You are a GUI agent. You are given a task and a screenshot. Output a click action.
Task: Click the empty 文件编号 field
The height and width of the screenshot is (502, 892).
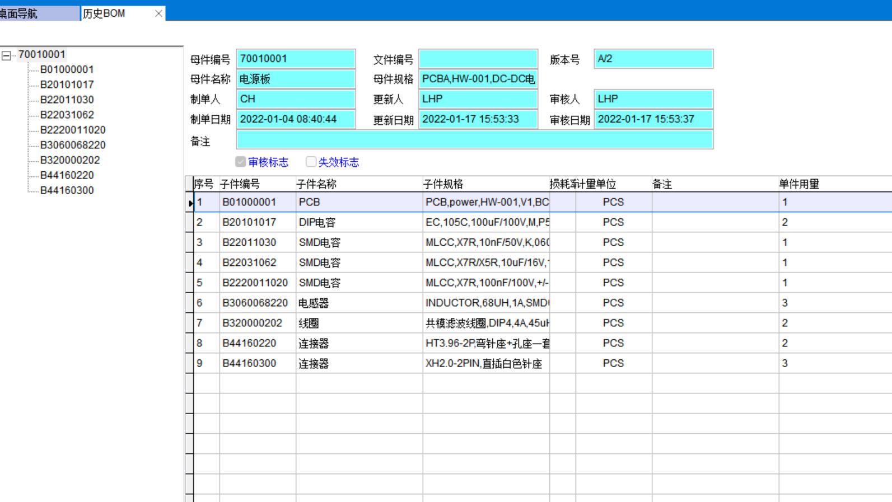coord(478,59)
